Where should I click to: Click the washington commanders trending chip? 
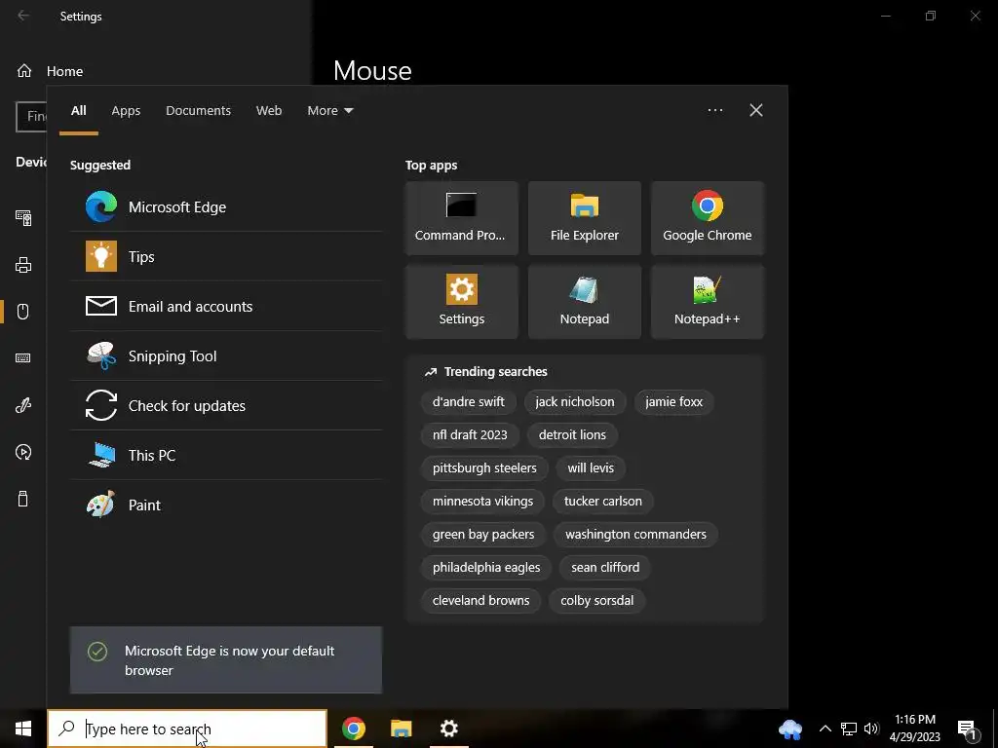635,535
